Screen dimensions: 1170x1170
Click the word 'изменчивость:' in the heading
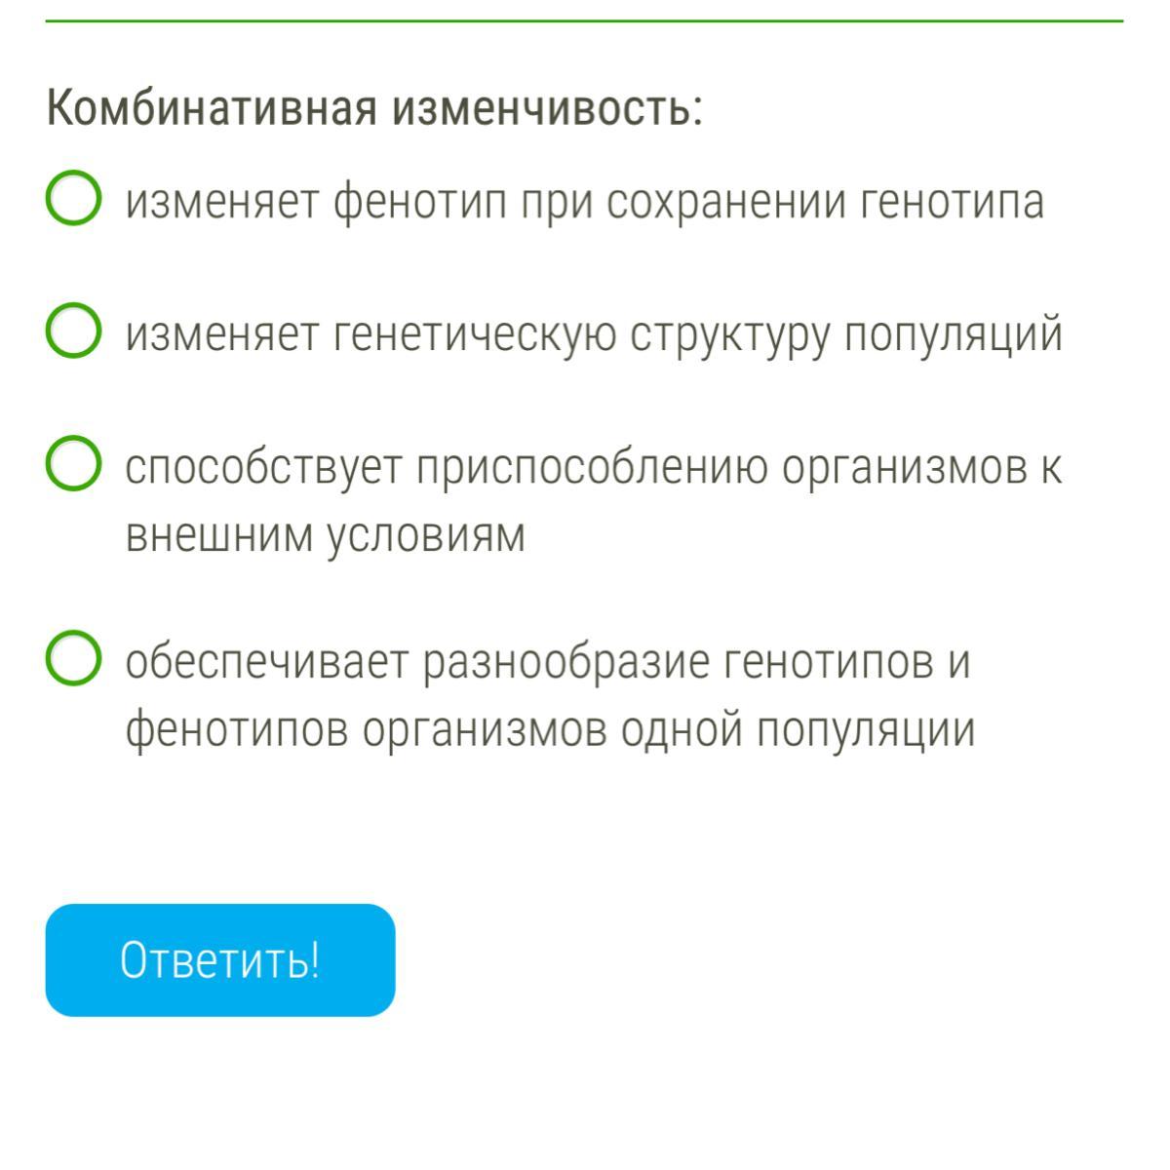[x=547, y=107]
